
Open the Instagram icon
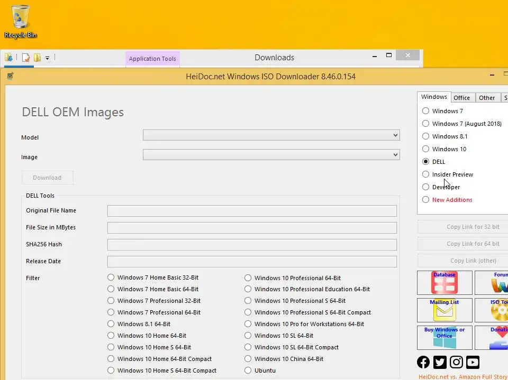pyautogui.click(x=456, y=362)
